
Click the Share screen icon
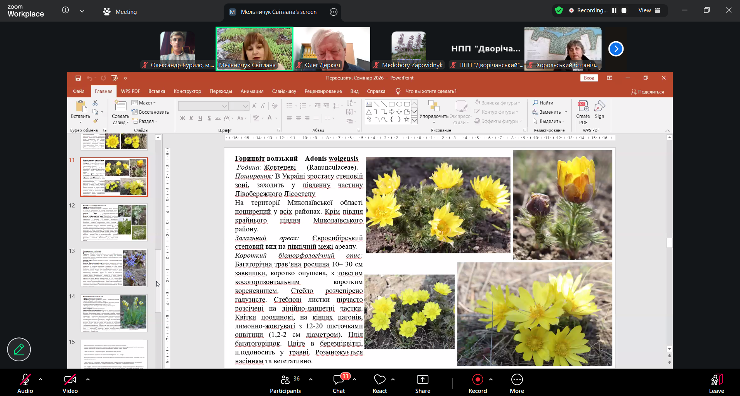pos(422,380)
